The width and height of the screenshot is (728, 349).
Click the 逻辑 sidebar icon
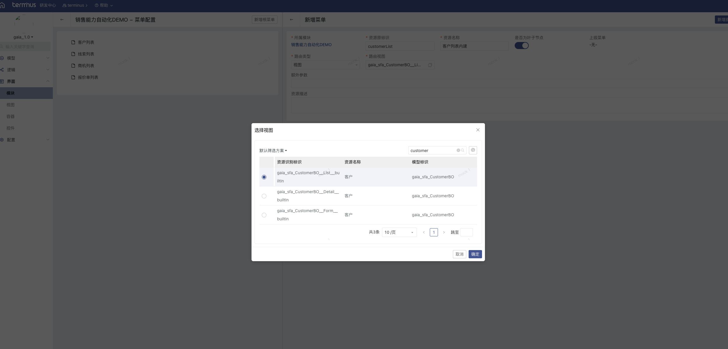[x=2, y=70]
